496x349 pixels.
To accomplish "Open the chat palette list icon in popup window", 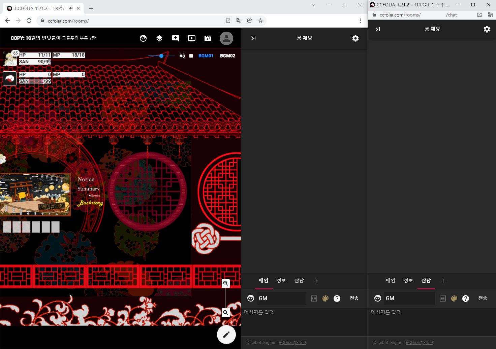I will [443, 299].
